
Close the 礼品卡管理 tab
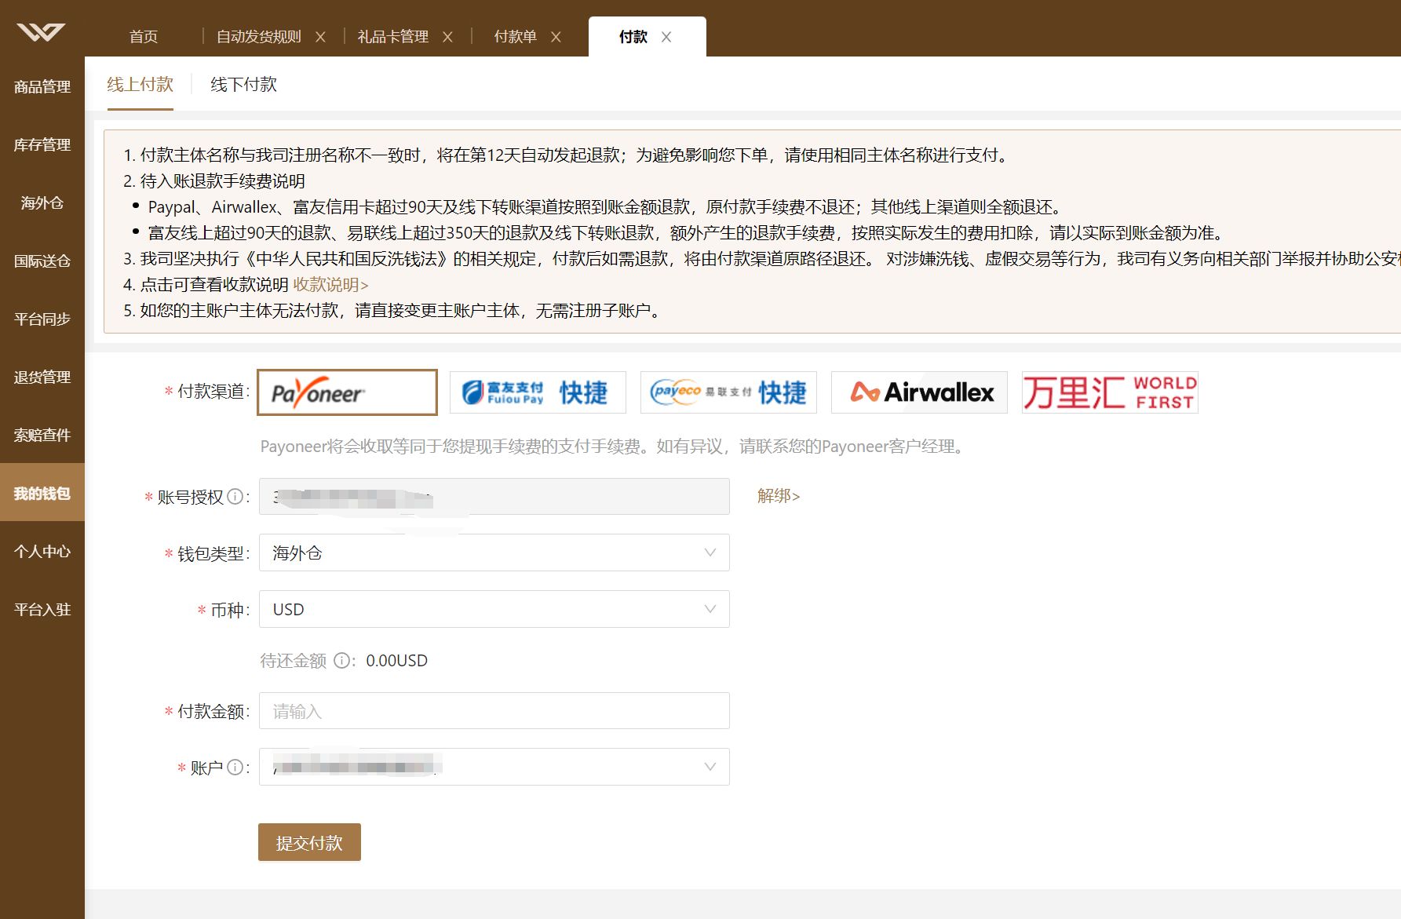[x=447, y=37]
